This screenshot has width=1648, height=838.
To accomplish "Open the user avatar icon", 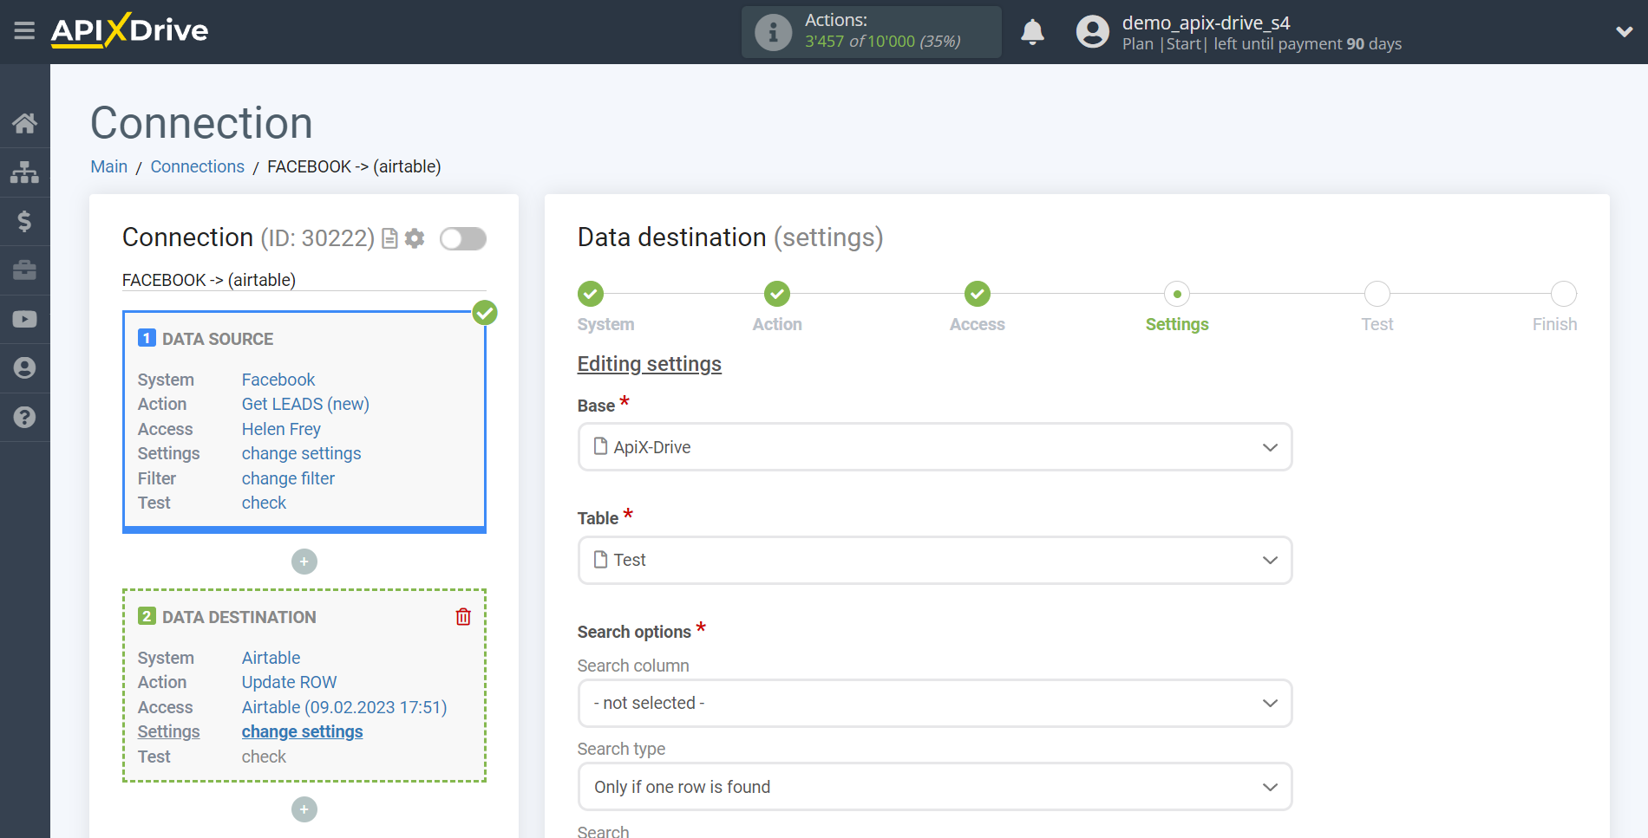I will click(1093, 32).
